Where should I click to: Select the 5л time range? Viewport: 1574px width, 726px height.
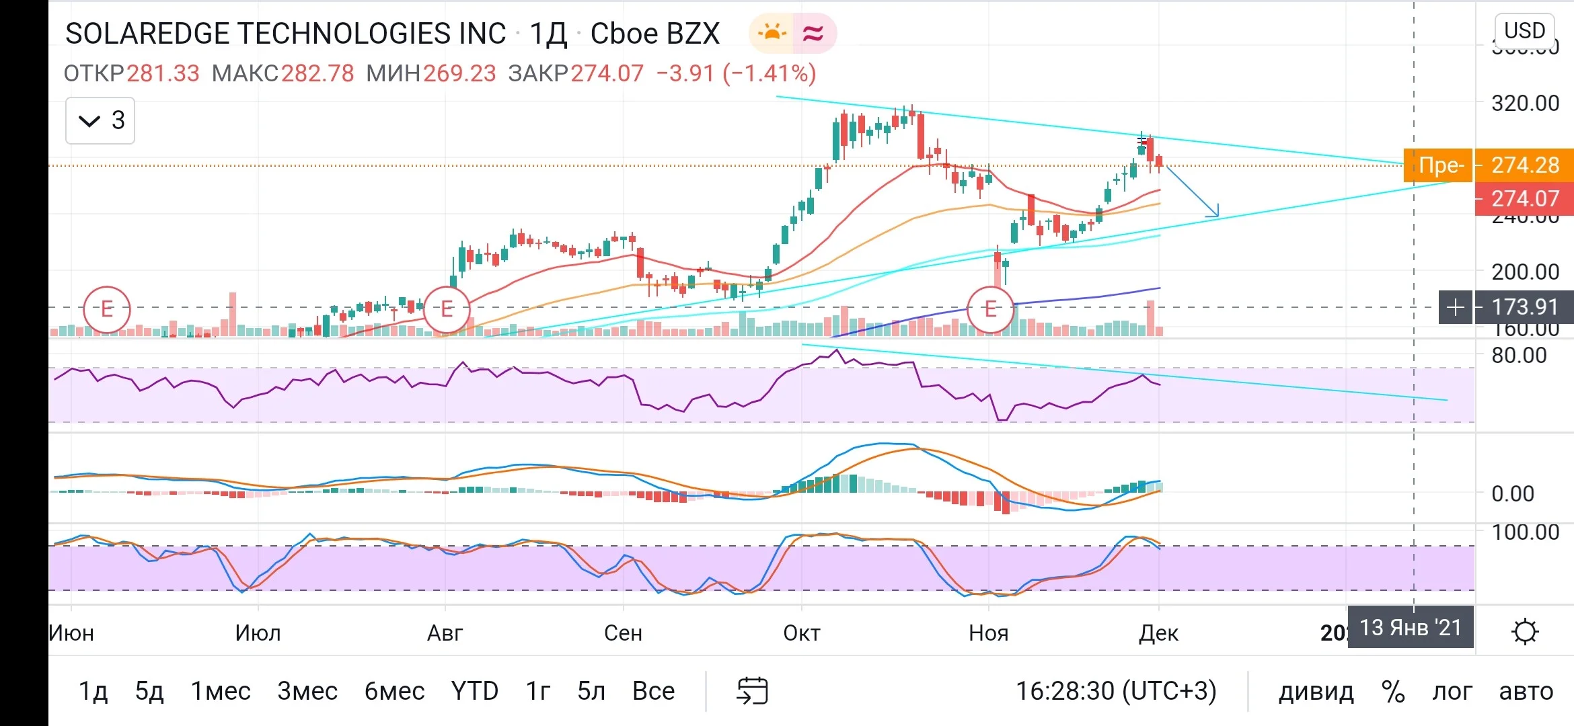[591, 691]
